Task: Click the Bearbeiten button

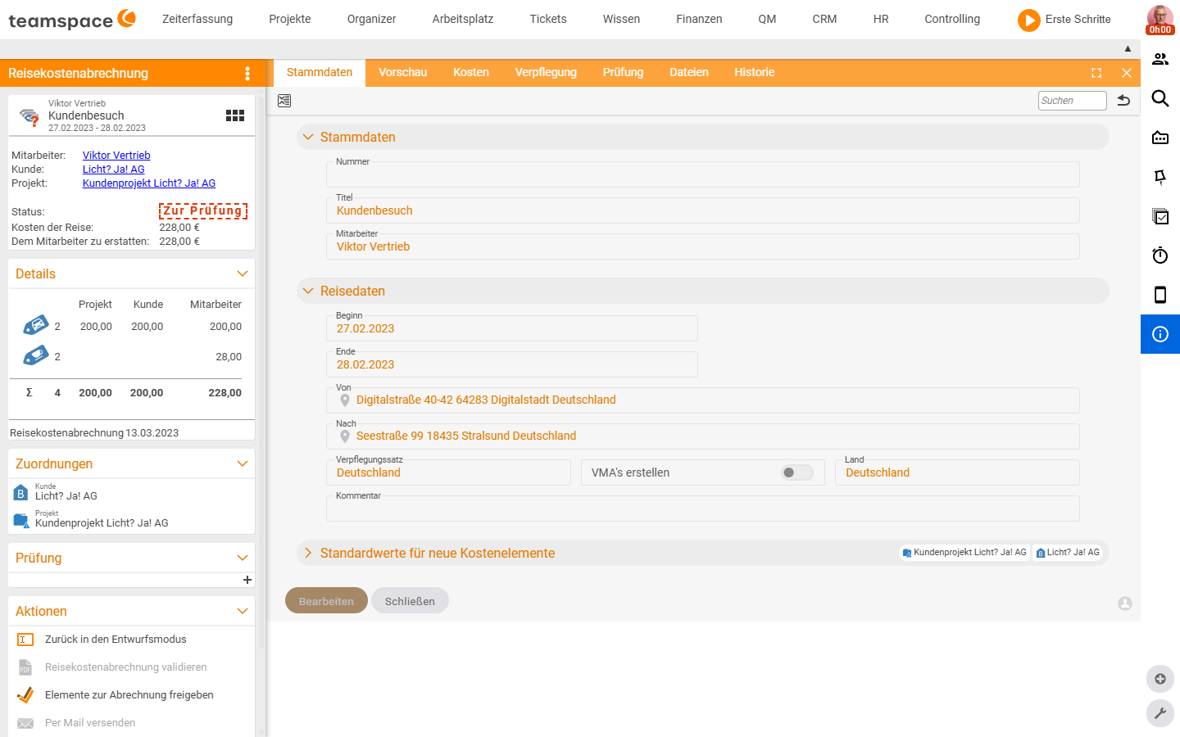Action: click(x=326, y=600)
